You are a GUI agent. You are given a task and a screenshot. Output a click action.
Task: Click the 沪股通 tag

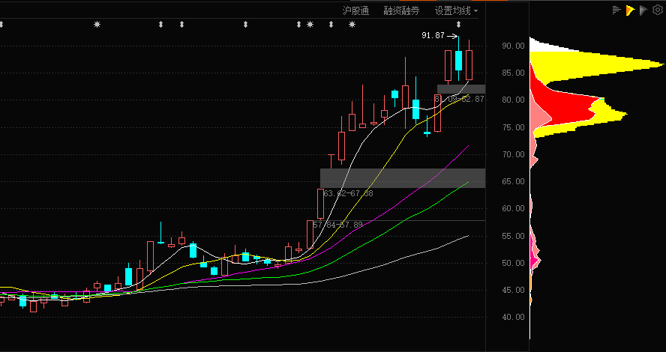tap(356, 11)
